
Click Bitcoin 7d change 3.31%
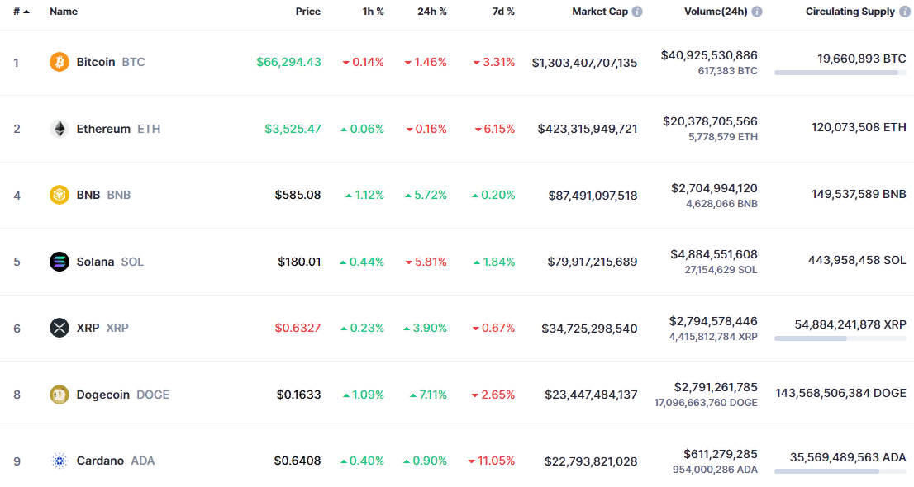click(493, 62)
